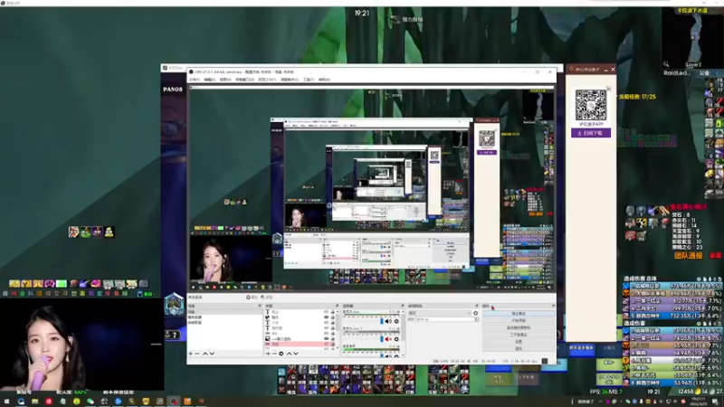
Task: Click the start virtual camera button
Action: pyautogui.click(x=519, y=327)
